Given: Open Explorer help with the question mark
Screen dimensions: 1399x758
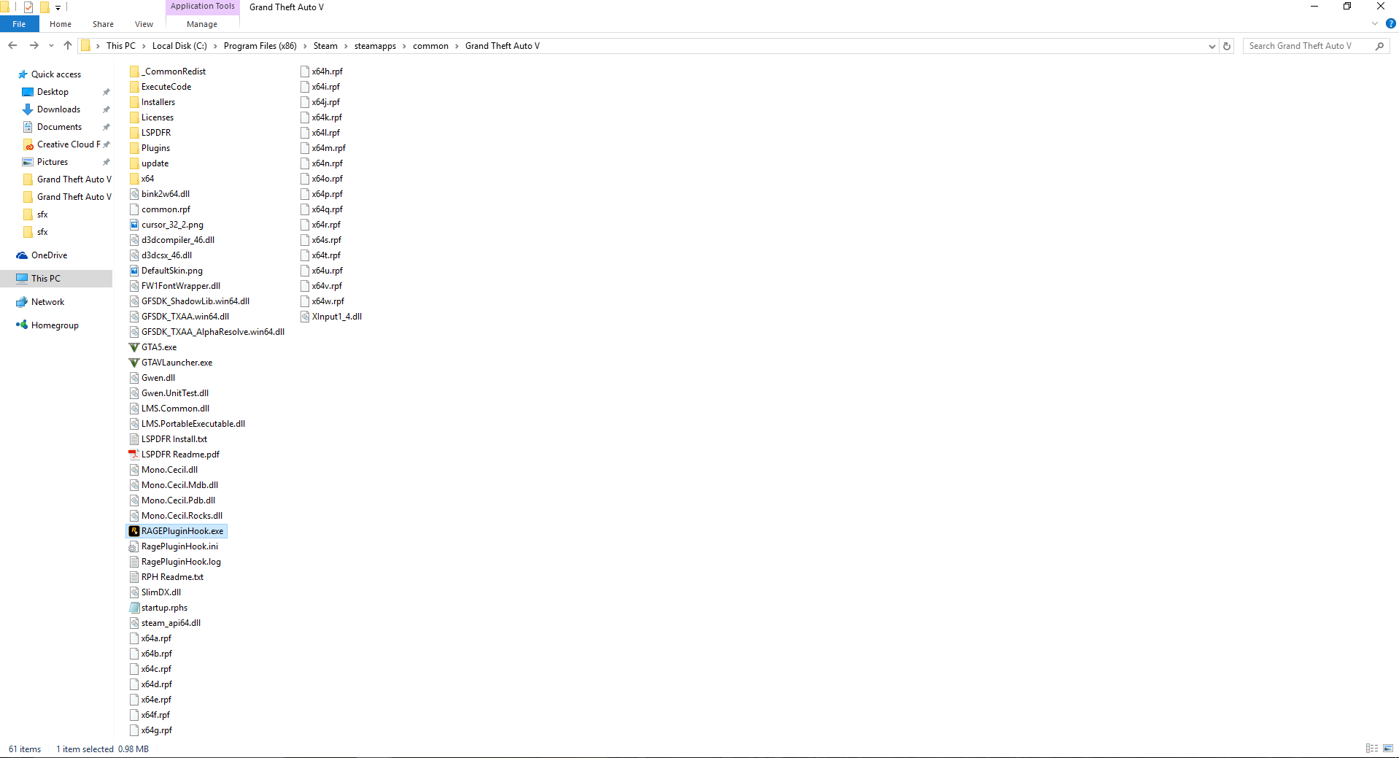Looking at the screenshot, I should [1390, 24].
